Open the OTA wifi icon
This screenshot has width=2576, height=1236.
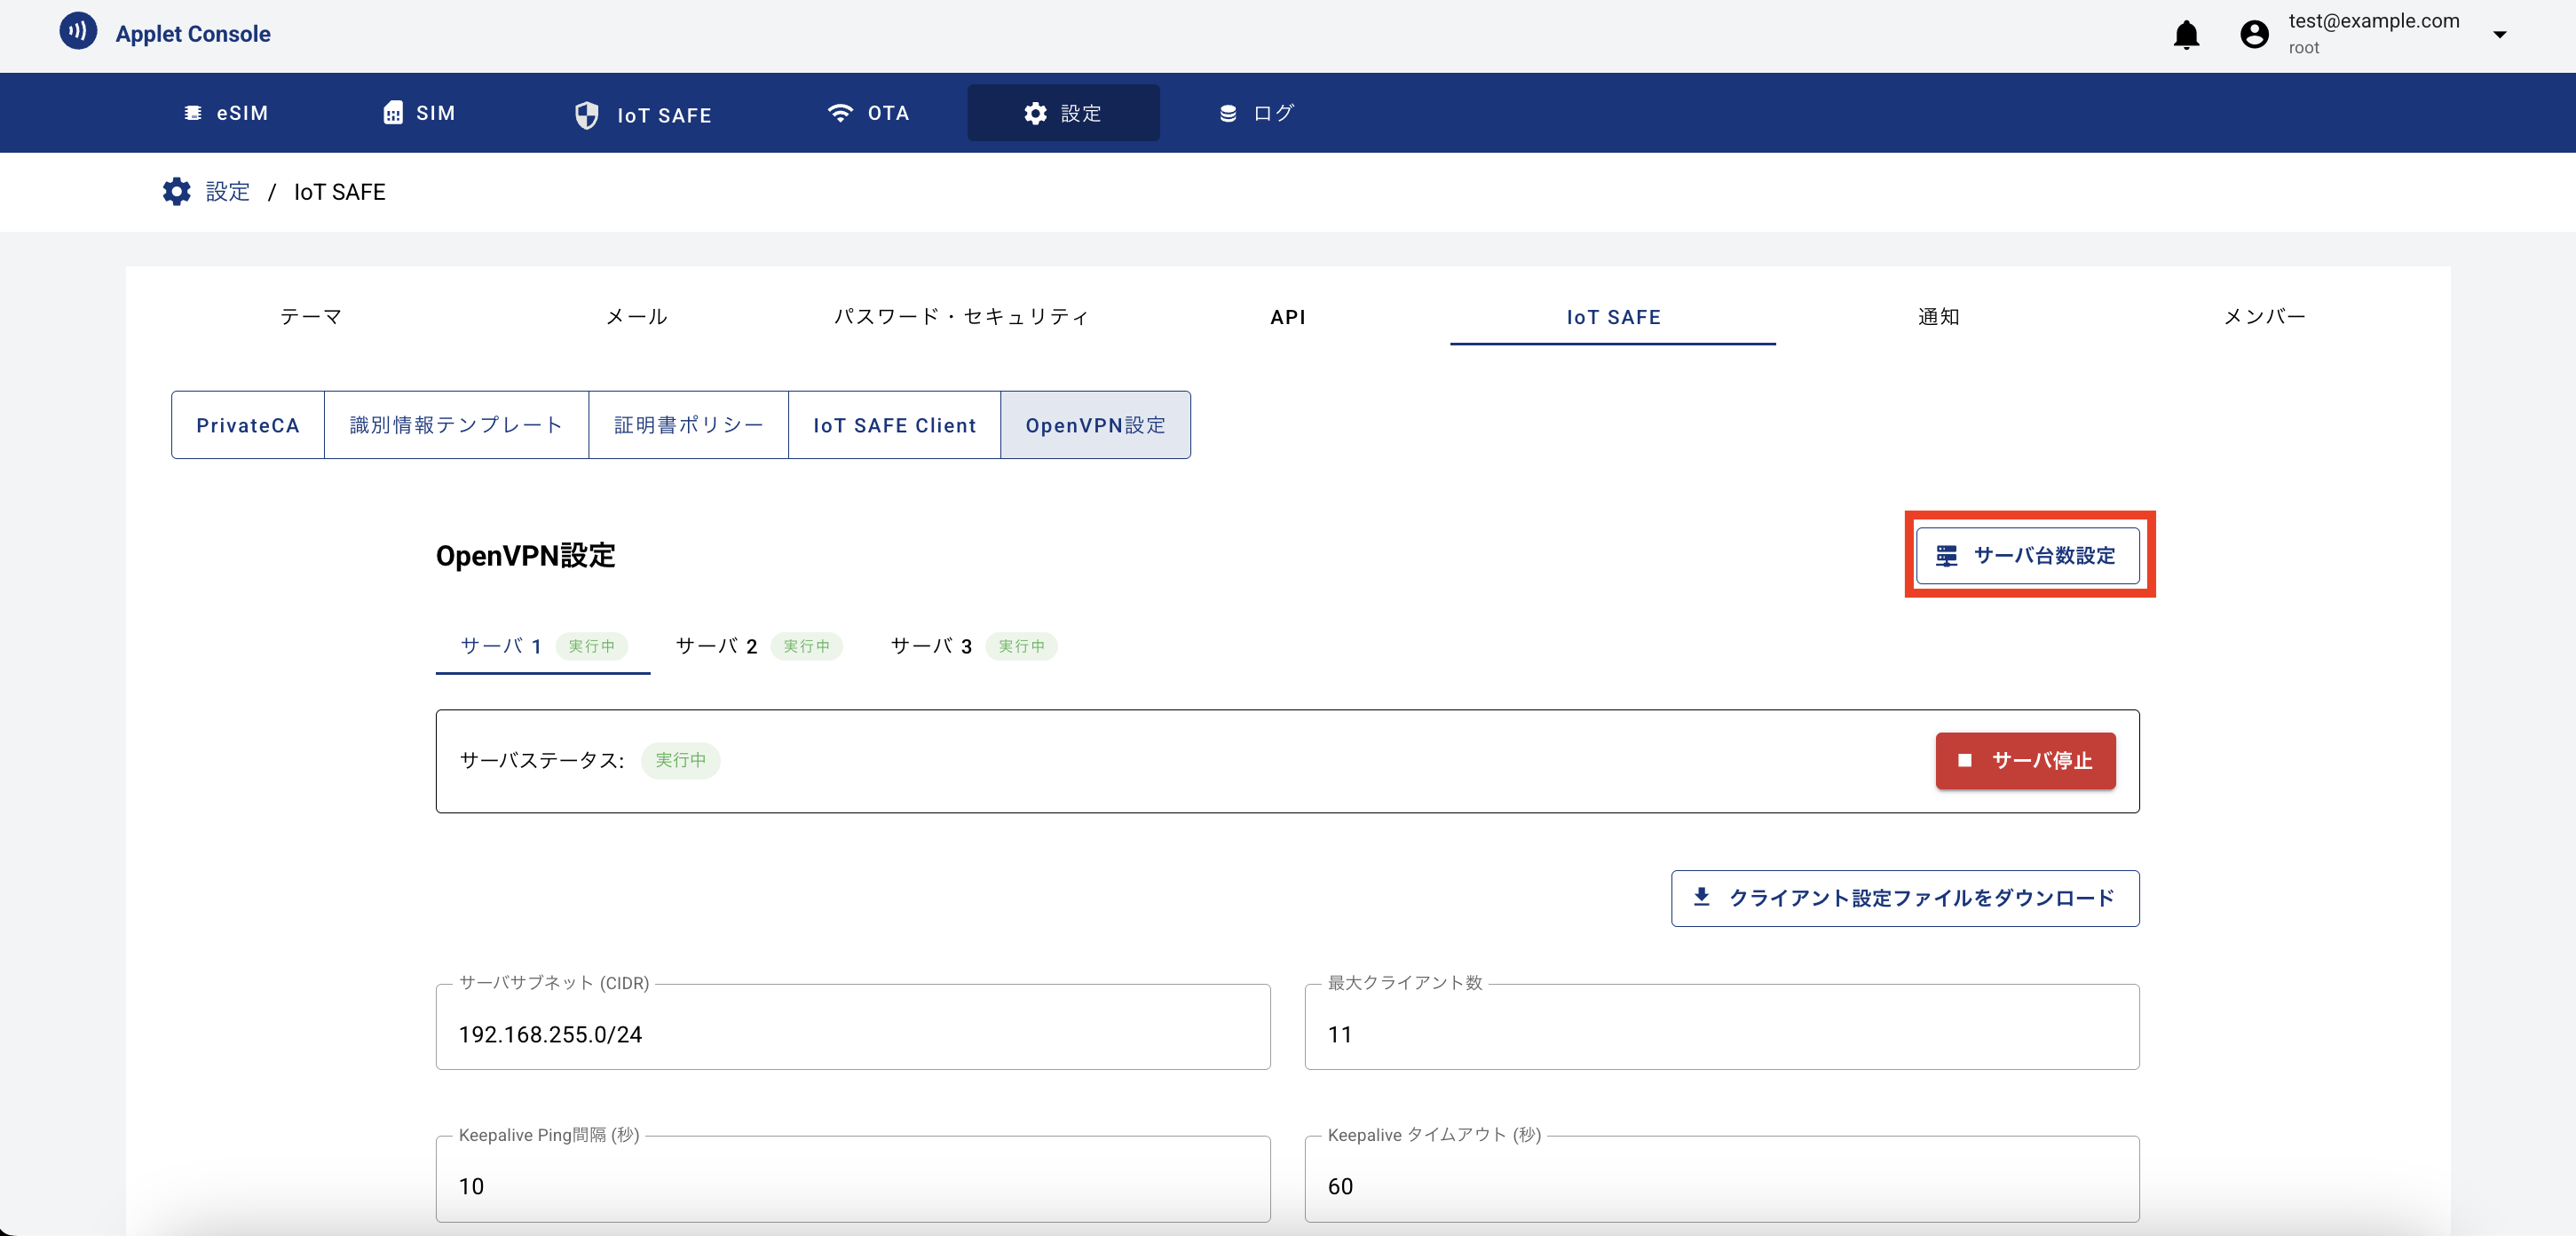[x=840, y=113]
